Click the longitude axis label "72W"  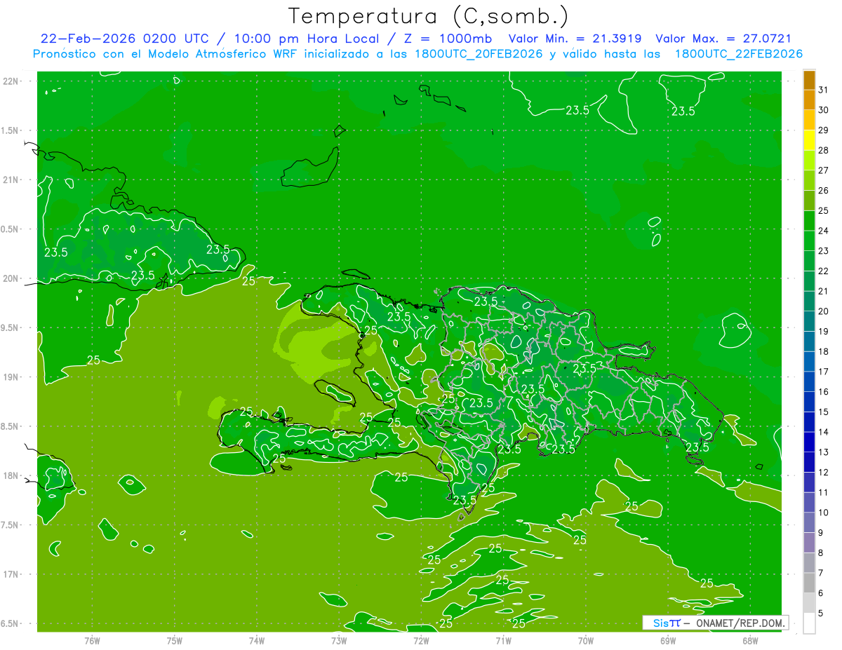(x=421, y=640)
